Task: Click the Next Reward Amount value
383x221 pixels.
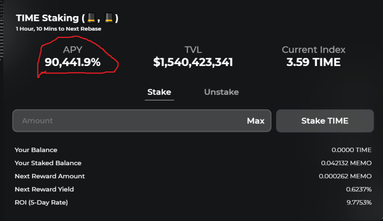Action: tap(345, 176)
